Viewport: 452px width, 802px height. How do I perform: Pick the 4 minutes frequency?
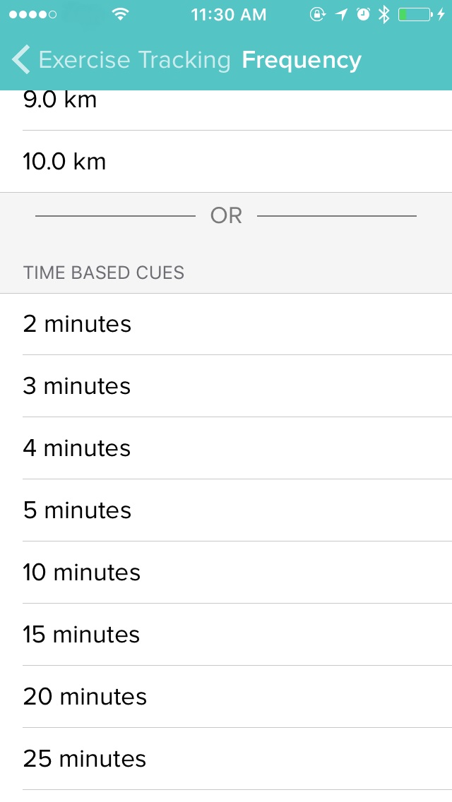226,448
